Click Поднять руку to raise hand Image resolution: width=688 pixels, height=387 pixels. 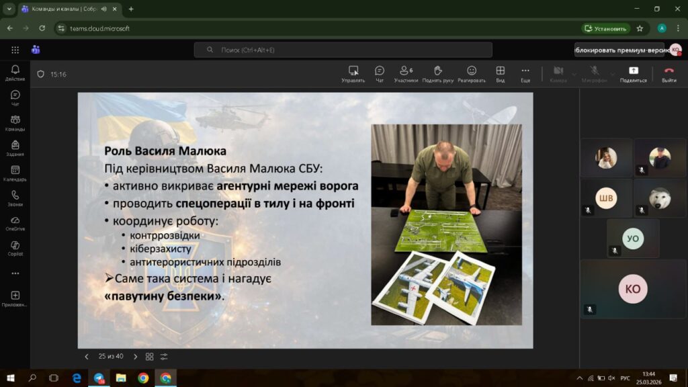click(437, 73)
